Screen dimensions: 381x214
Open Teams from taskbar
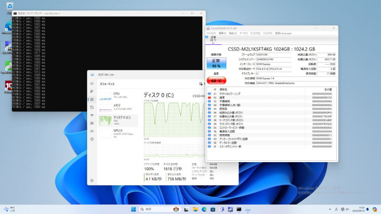coord(221,209)
